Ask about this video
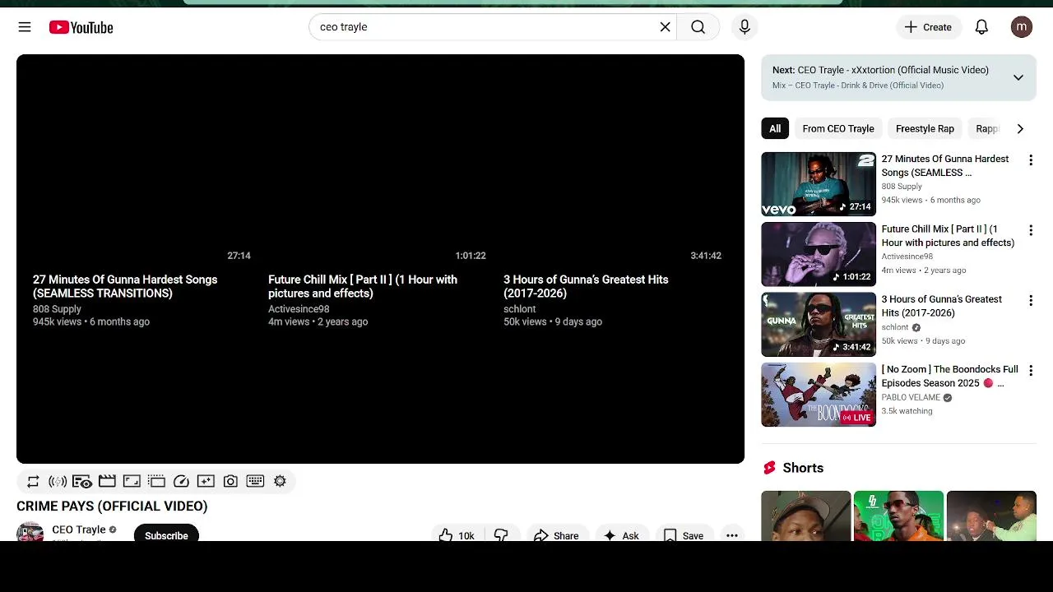 click(x=621, y=534)
